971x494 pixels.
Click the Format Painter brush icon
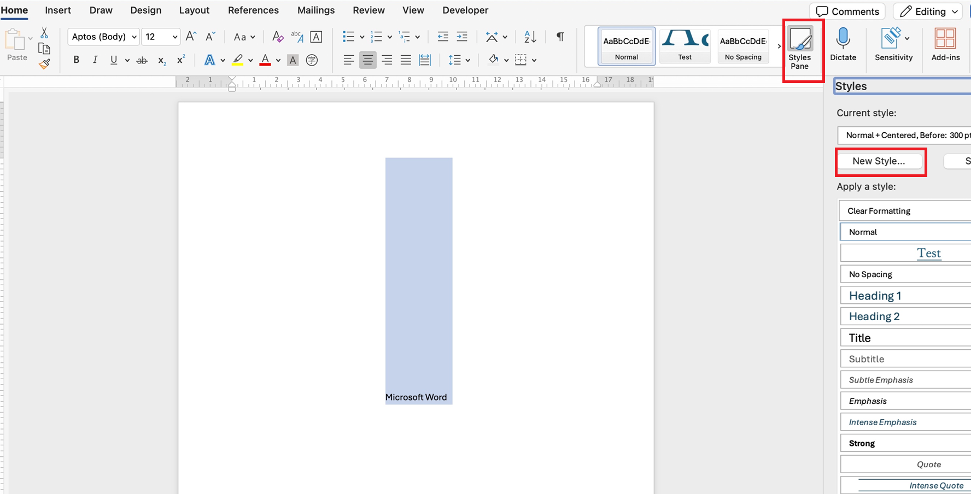pos(45,64)
